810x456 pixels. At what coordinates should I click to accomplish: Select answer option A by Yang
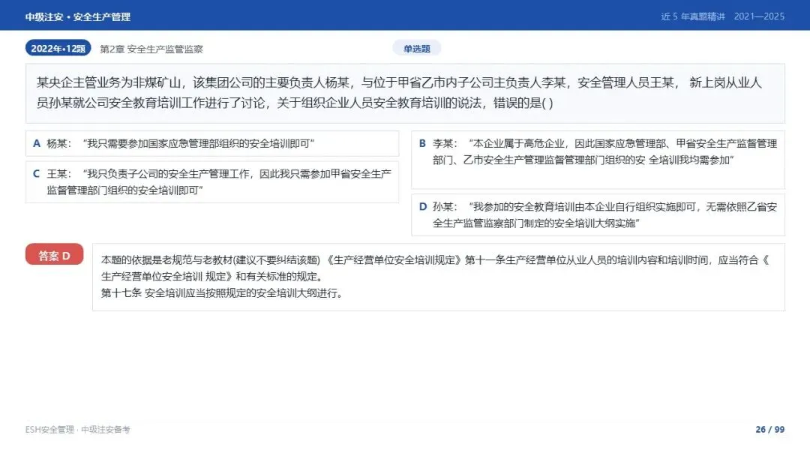(211, 143)
